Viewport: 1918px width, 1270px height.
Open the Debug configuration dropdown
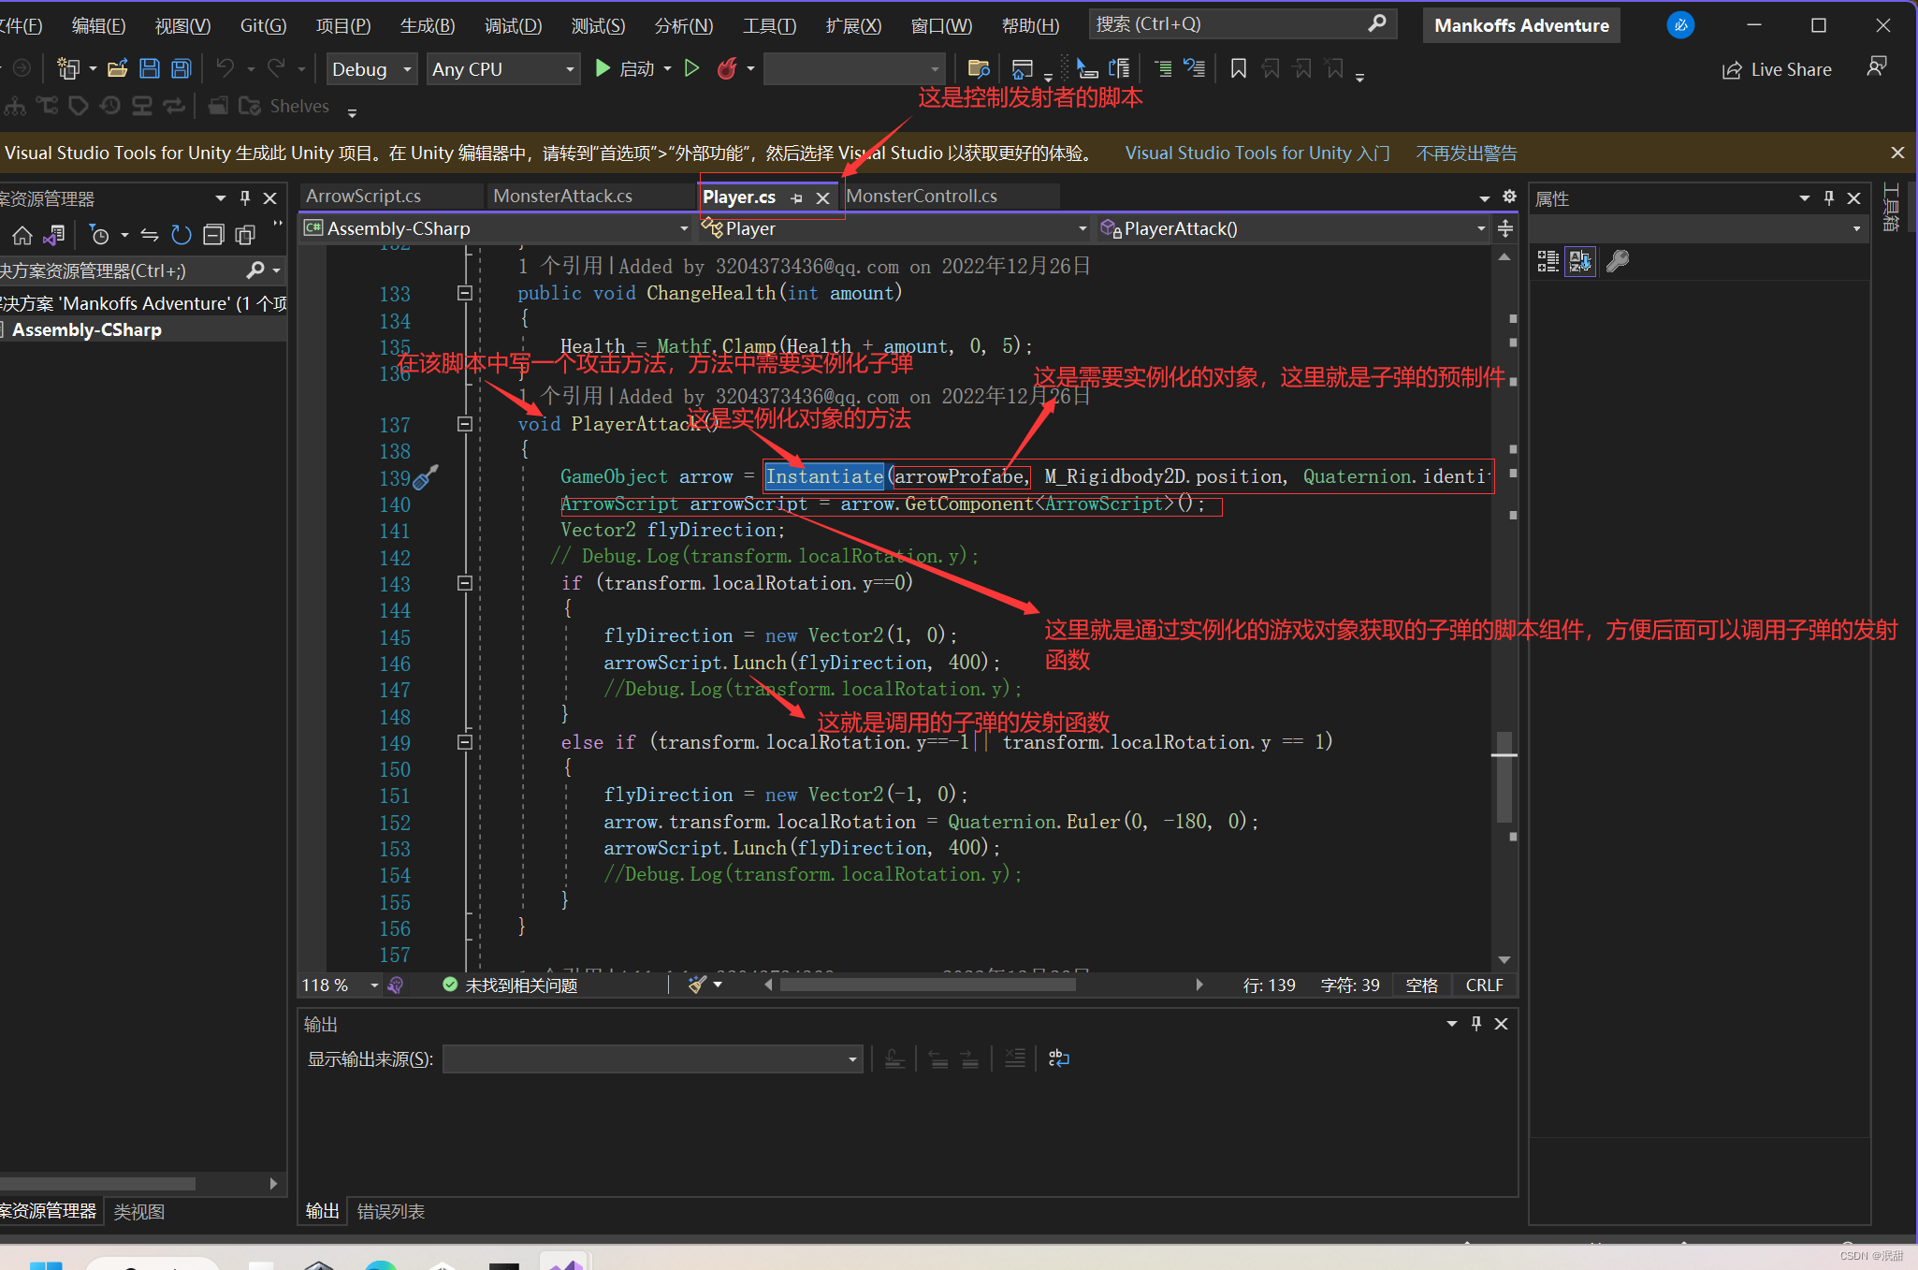(x=371, y=69)
